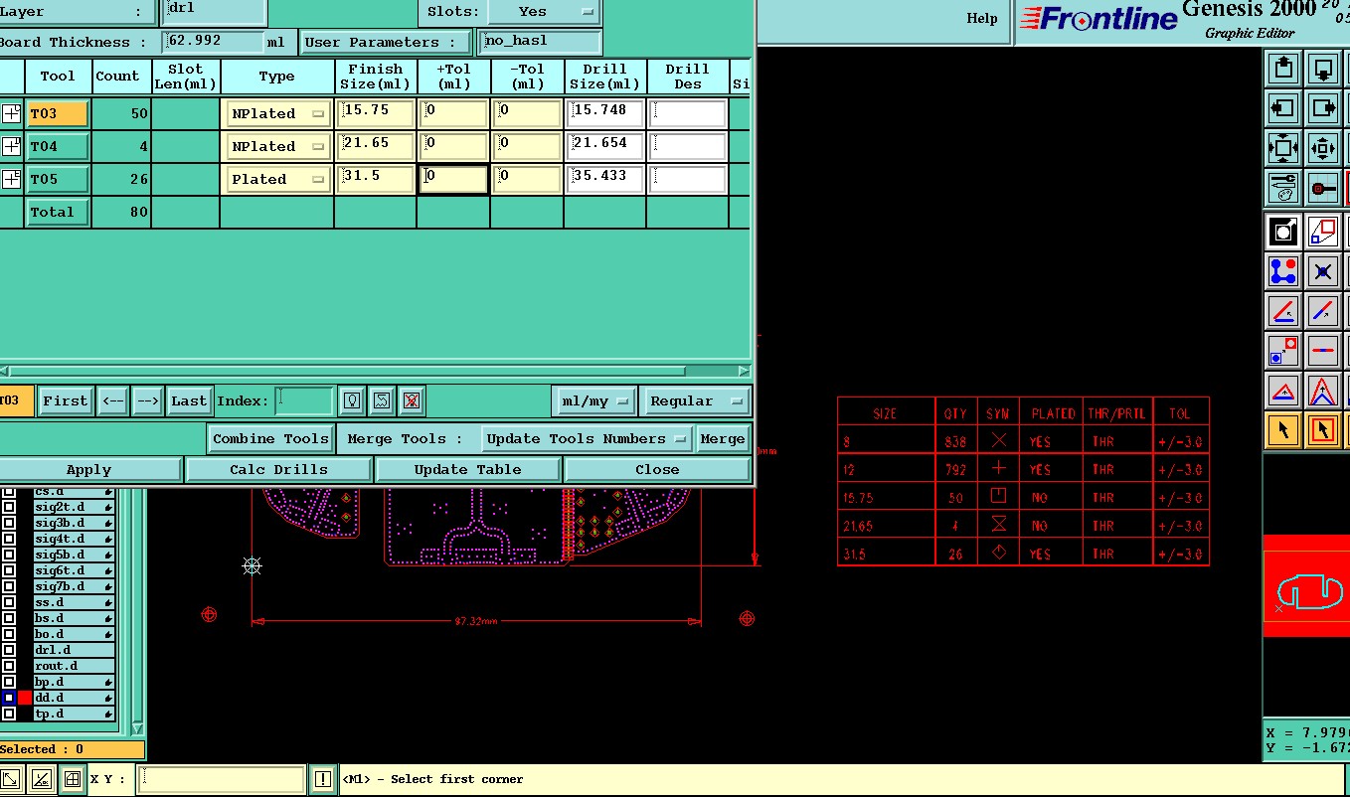The height and width of the screenshot is (797, 1350).
Task: Click the X Y coordinate input field
Action: click(x=221, y=779)
